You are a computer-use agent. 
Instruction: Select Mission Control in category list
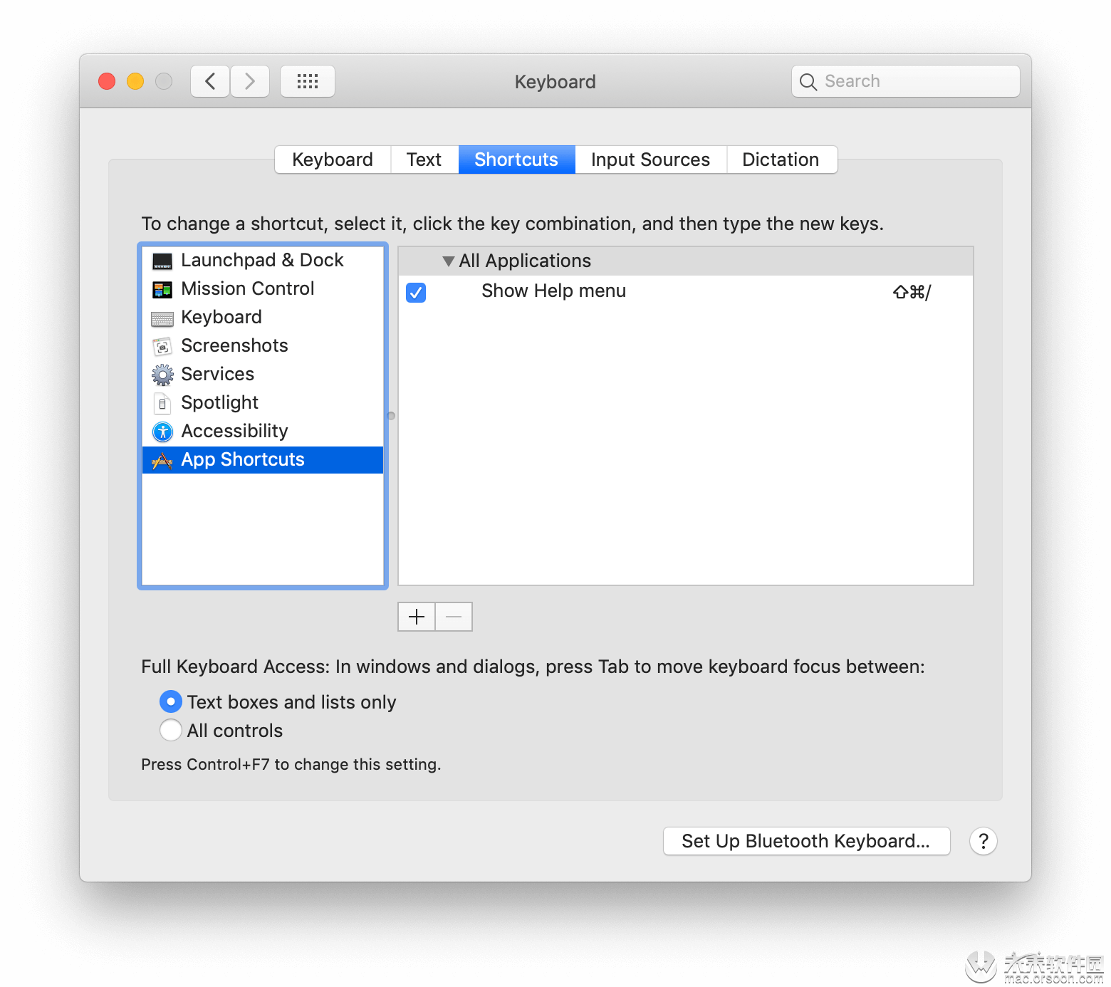point(263,289)
